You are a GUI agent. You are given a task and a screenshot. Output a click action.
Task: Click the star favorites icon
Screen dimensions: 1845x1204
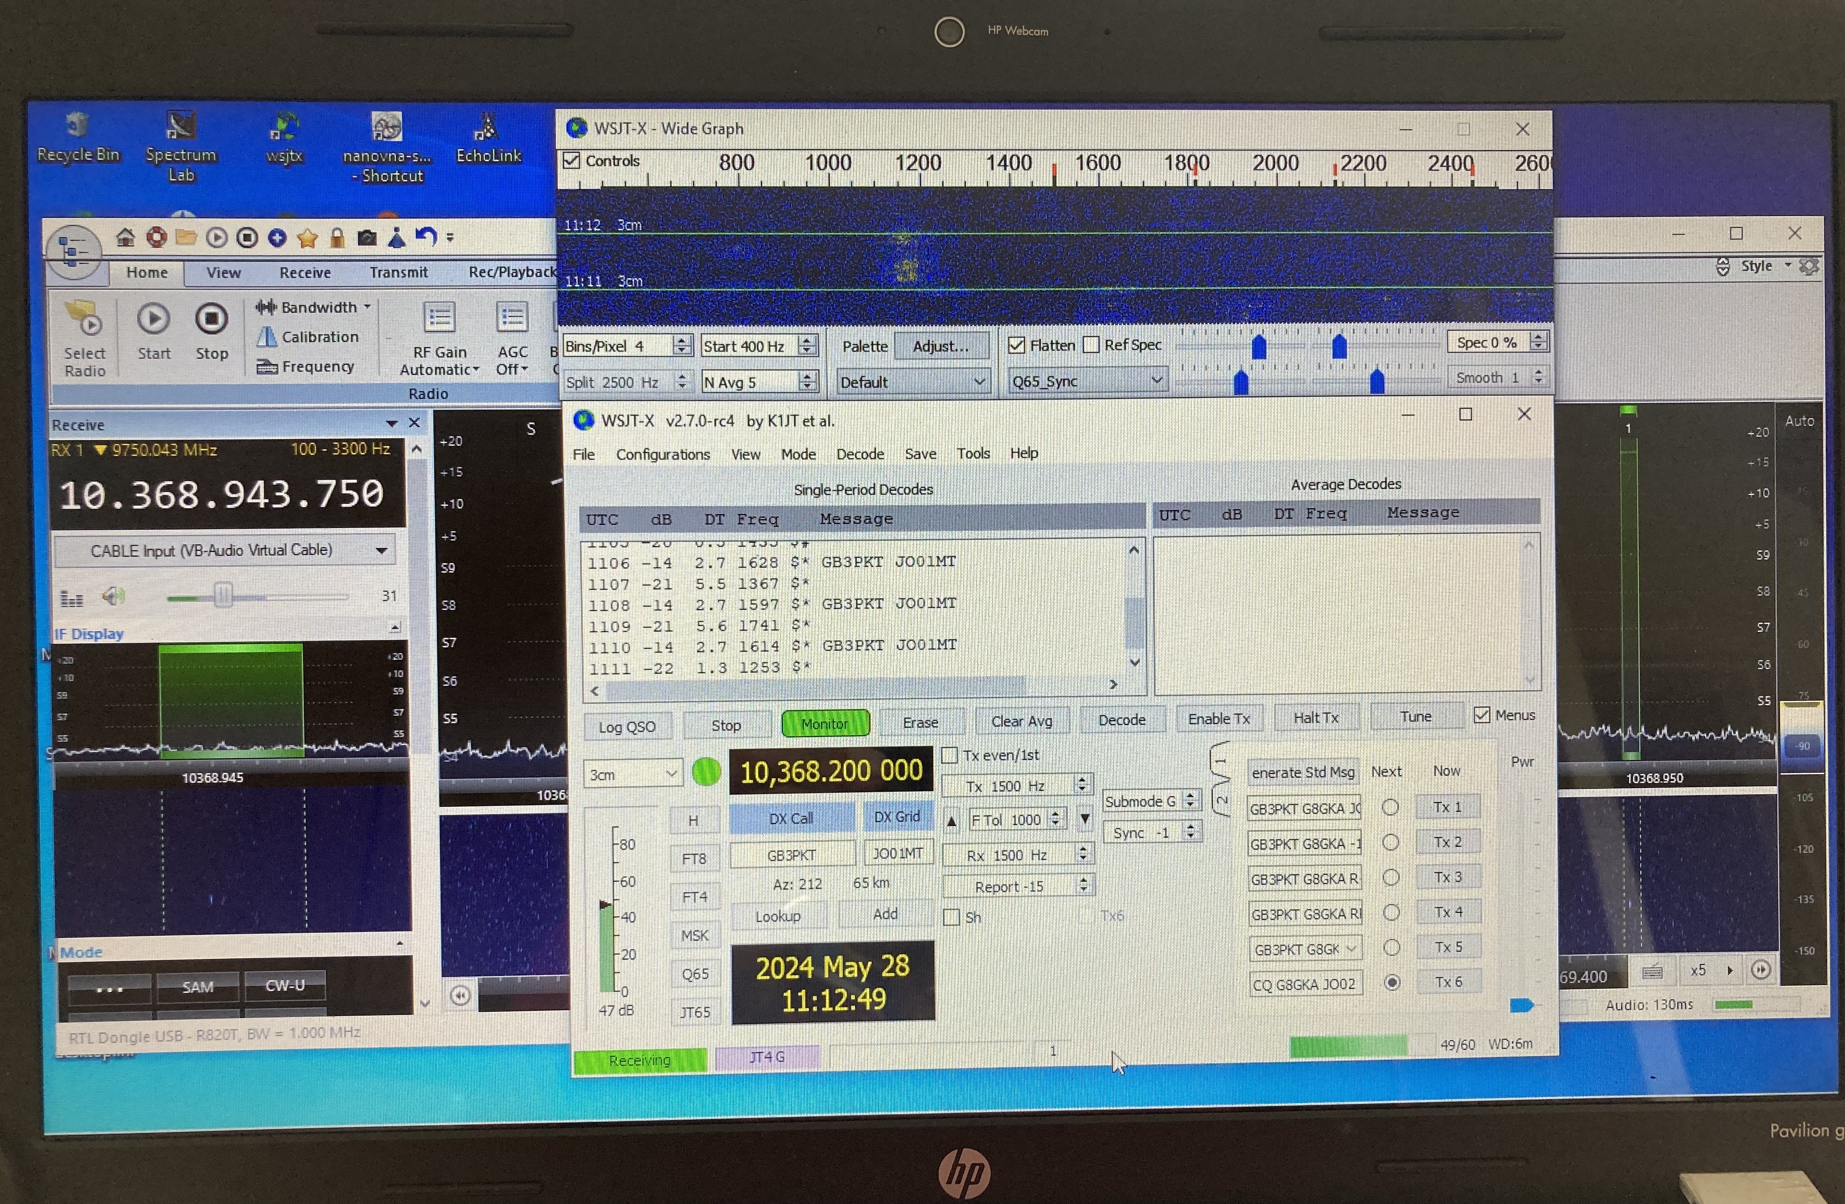(307, 238)
